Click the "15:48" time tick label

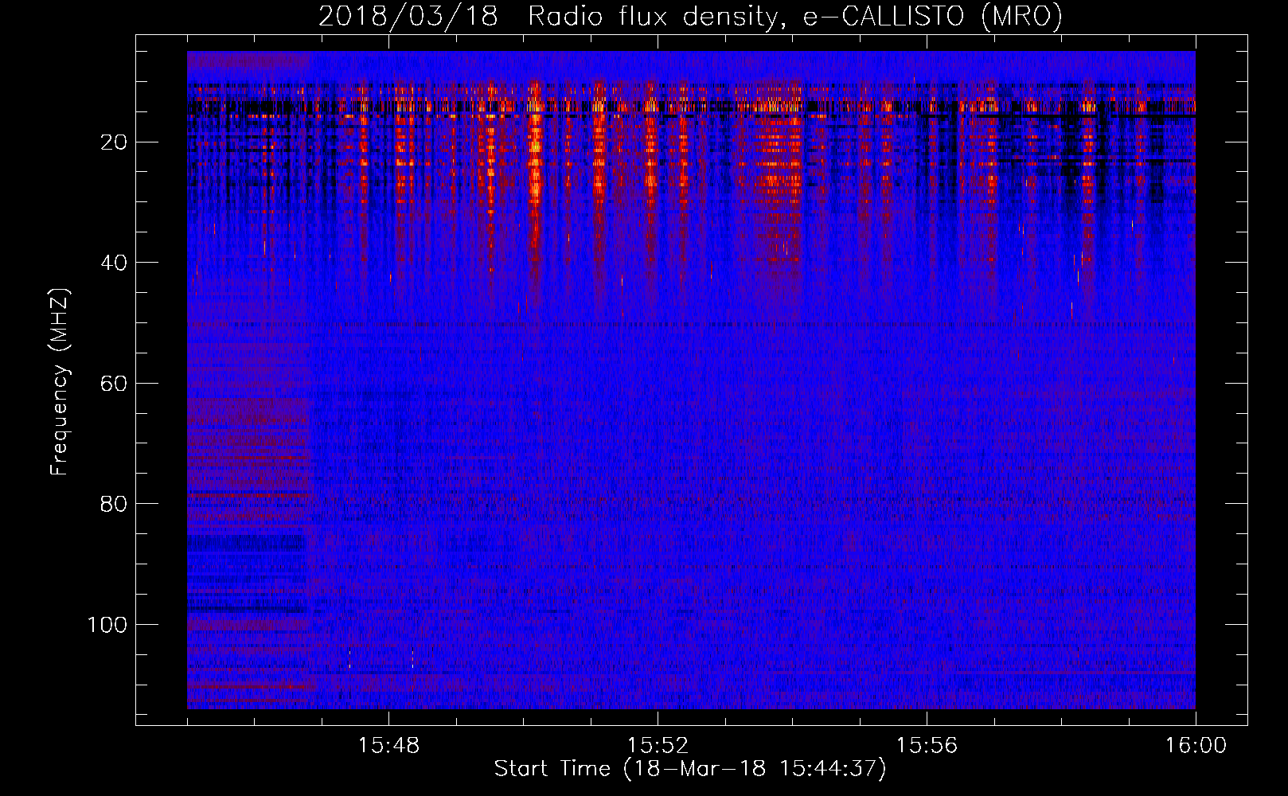click(389, 746)
